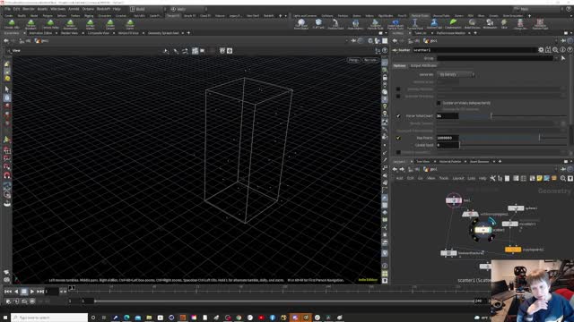Click the group selection arrow icon
Screen dimensions: 574x322
coord(563,58)
